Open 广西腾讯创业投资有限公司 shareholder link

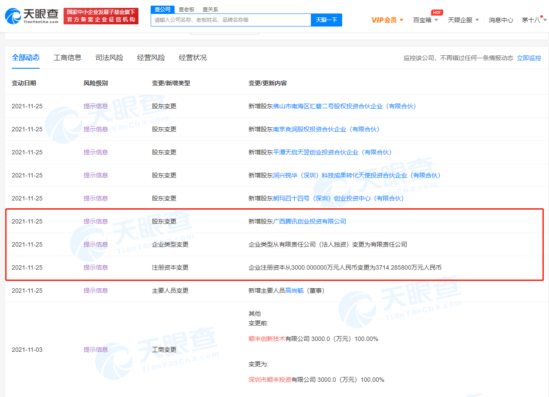click(x=309, y=221)
